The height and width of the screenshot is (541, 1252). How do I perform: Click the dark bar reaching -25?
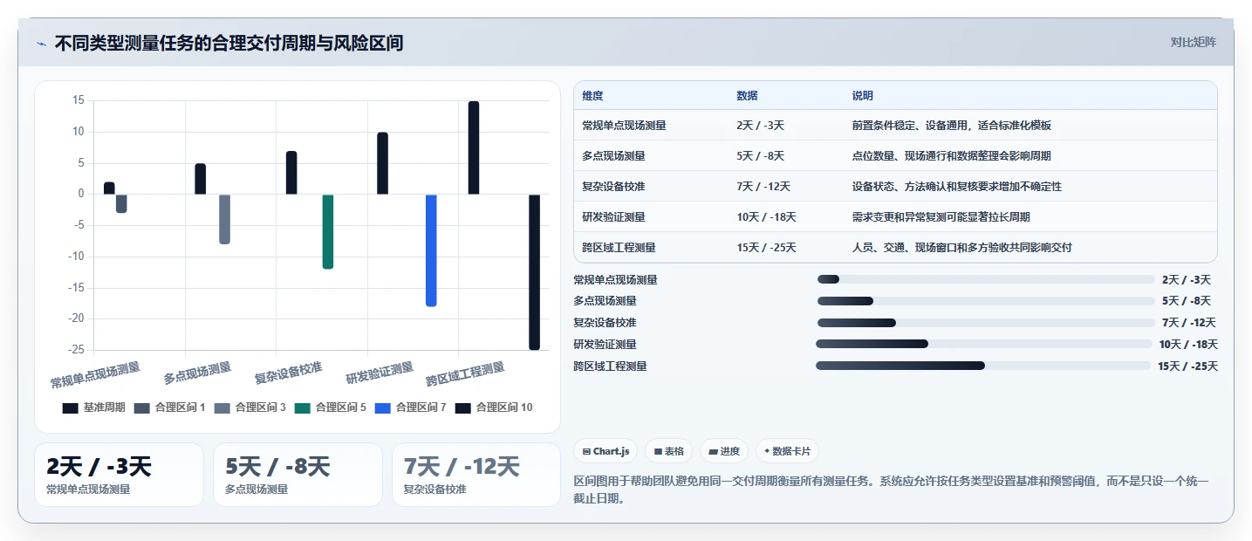click(535, 272)
